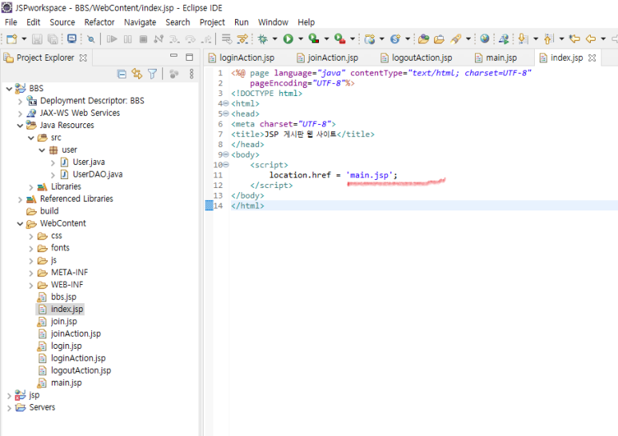Viewport: 618px width, 436px height.
Task: Maximize the Project Explorer panel
Action: (189, 57)
